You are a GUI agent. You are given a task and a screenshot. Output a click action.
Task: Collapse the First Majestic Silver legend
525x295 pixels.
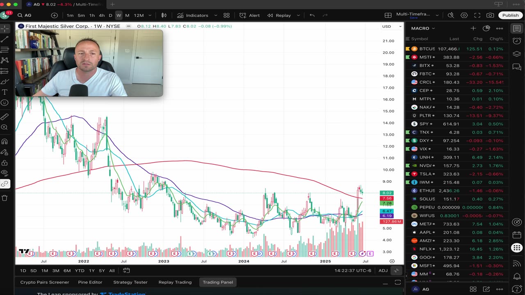tap(128, 26)
